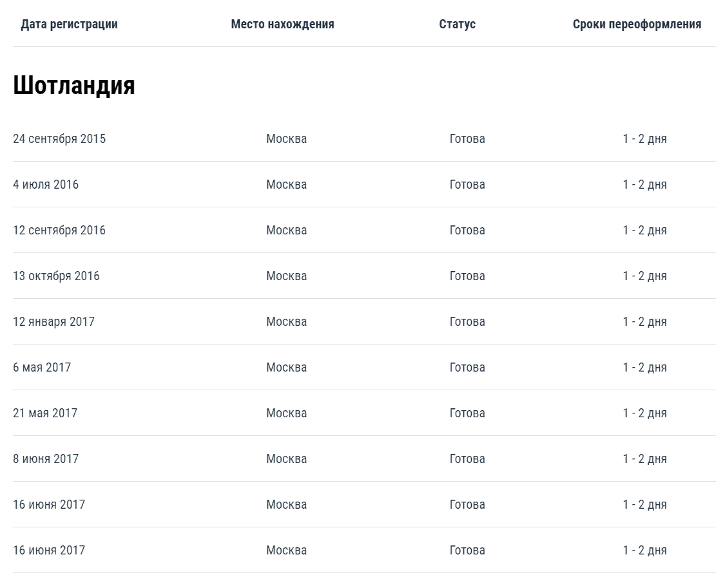Click the "Место нахождения" column header
This screenshot has height=586, width=716.
[282, 24]
